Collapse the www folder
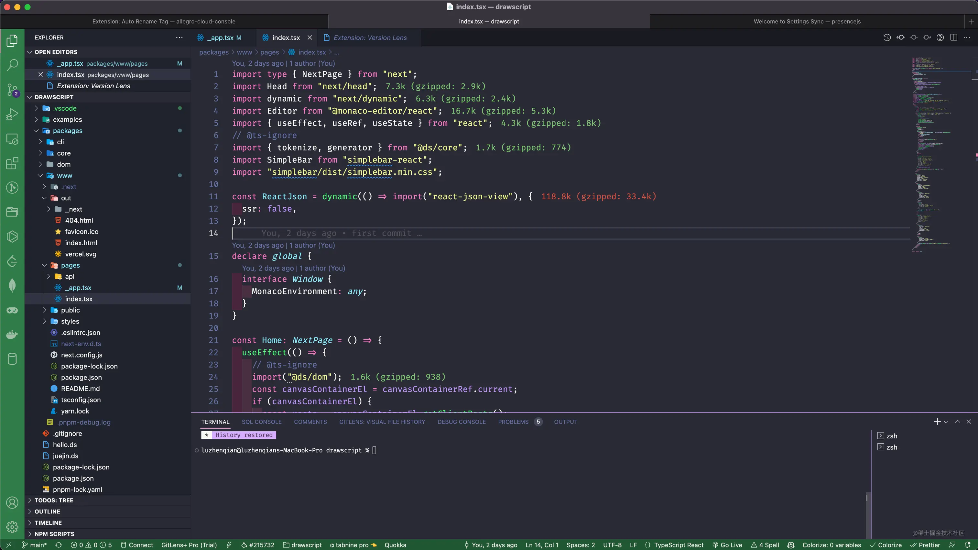The width and height of the screenshot is (978, 550). (x=64, y=175)
